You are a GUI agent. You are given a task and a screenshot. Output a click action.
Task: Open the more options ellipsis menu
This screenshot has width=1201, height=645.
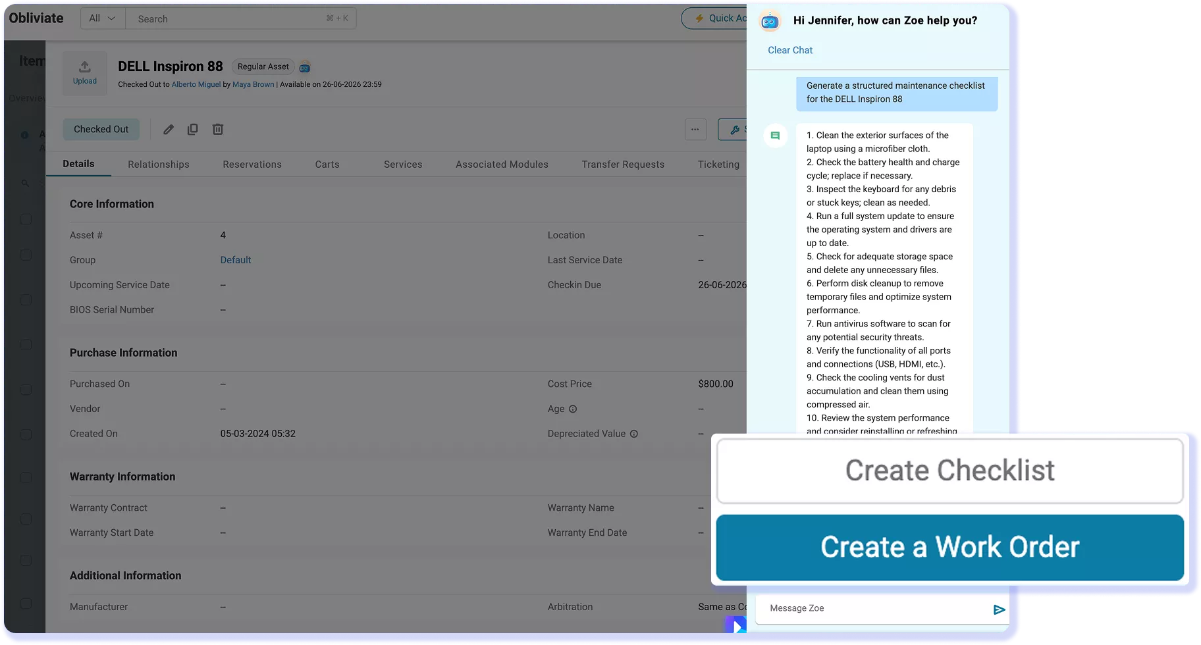click(x=695, y=130)
